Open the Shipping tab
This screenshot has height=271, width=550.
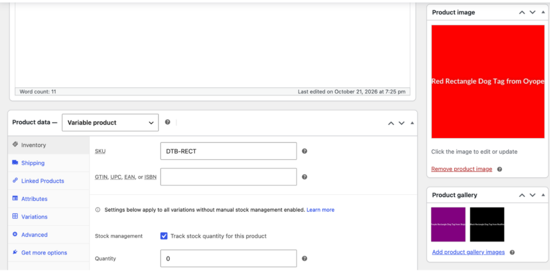49,163
